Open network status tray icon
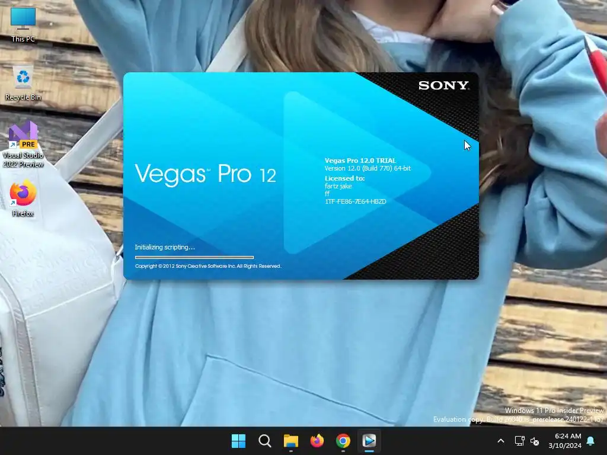 [519, 441]
